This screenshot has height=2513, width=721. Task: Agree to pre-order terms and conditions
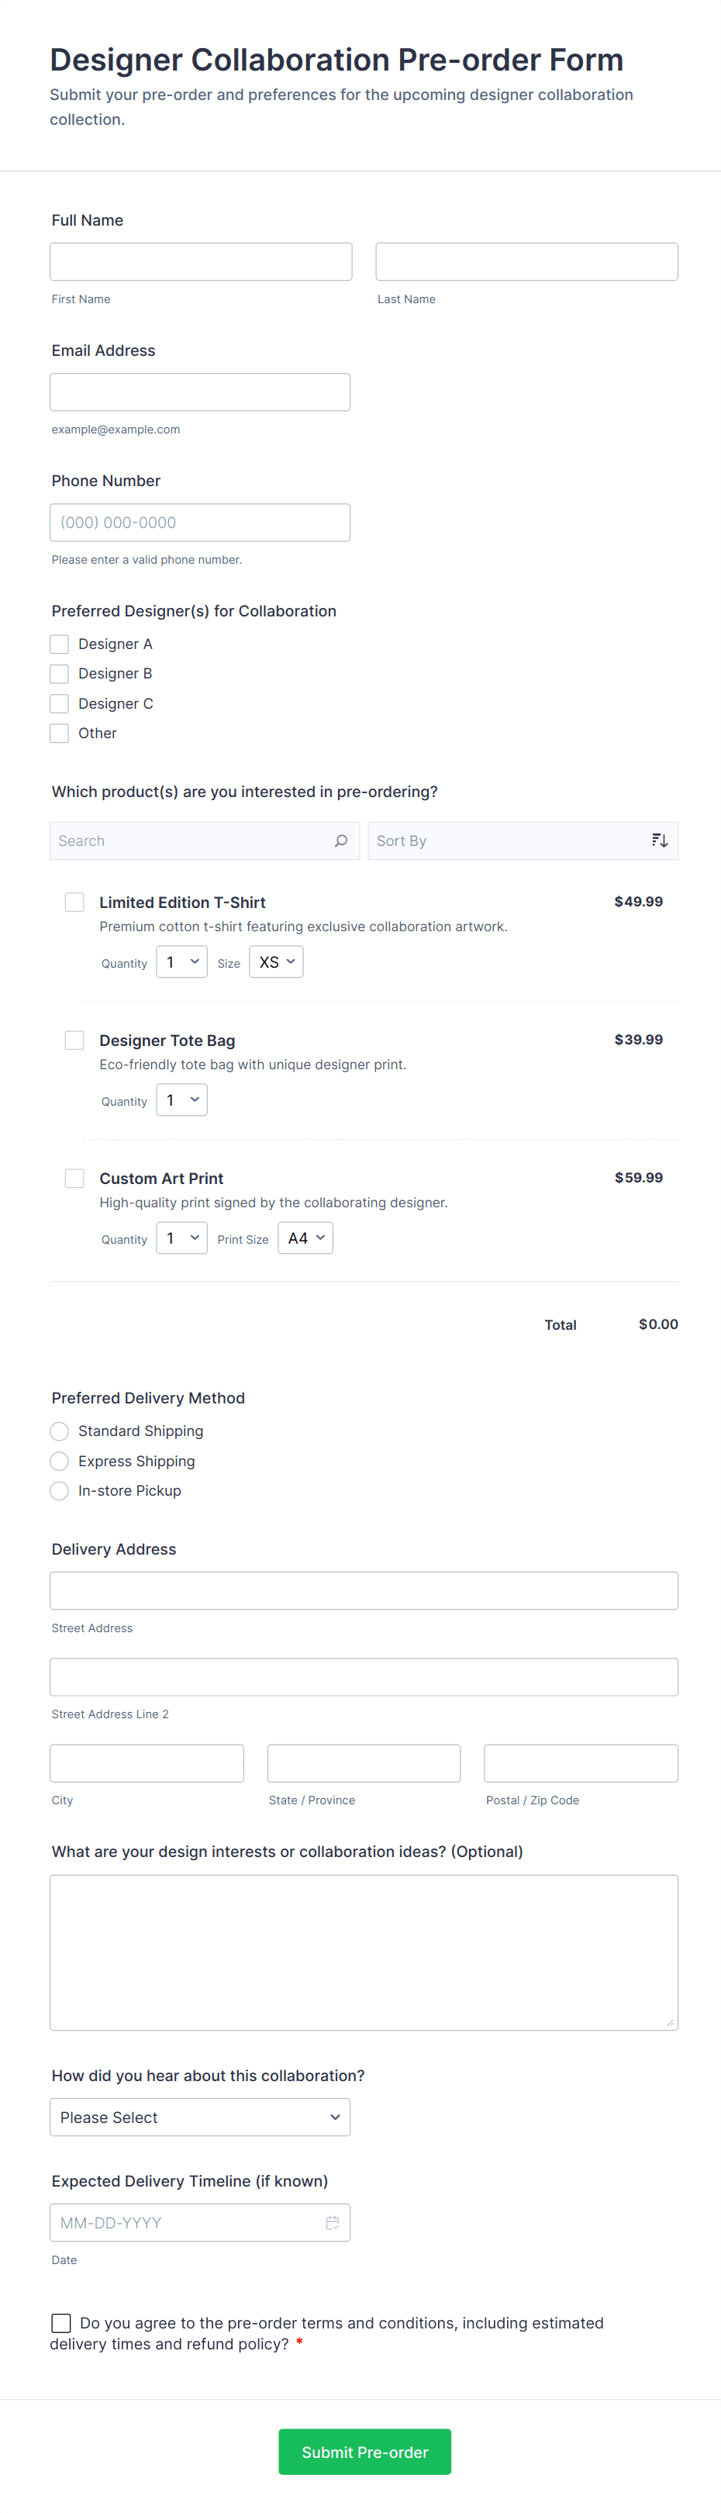(61, 2323)
